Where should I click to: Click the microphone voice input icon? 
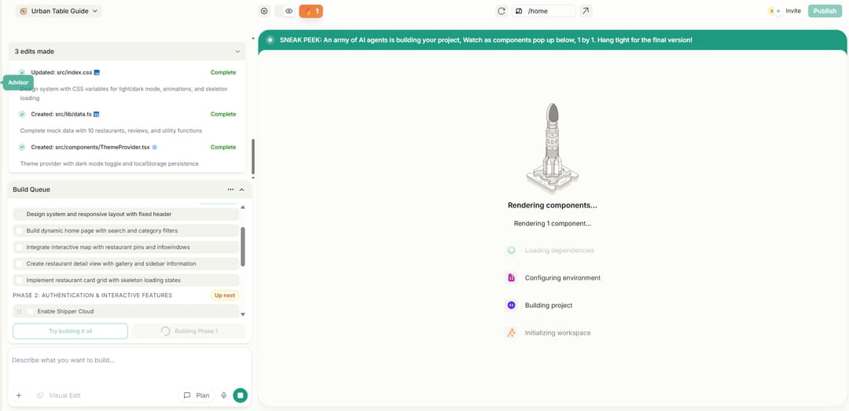coord(224,395)
